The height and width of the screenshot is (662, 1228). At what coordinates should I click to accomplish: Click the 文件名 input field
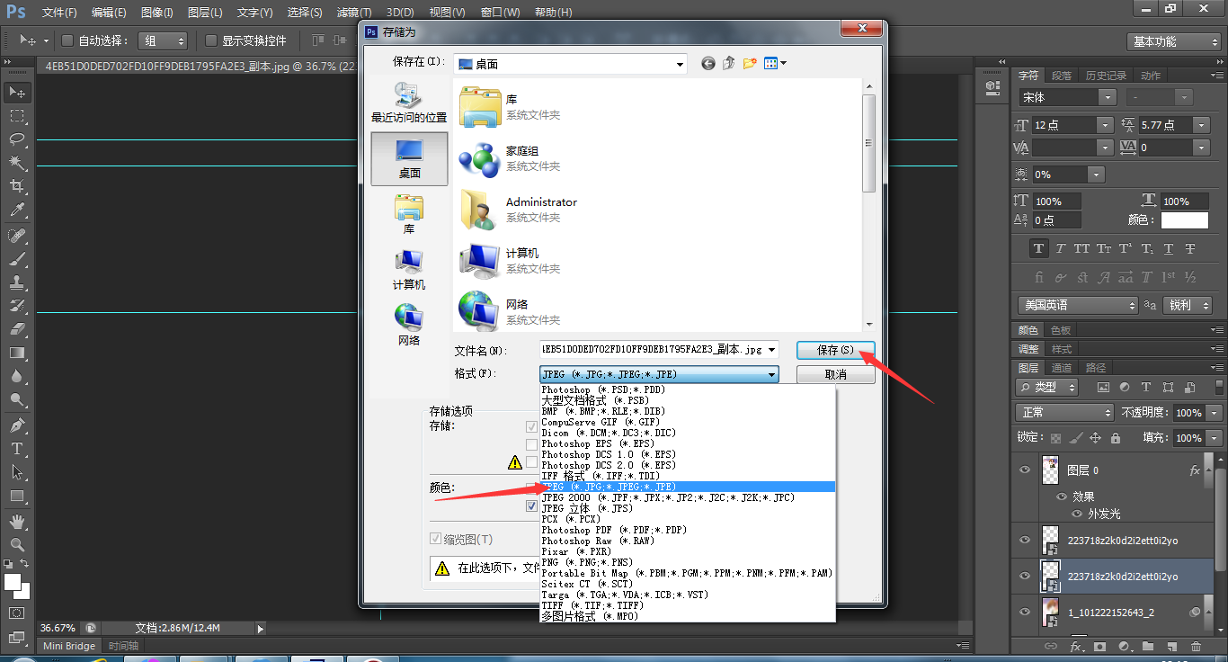(x=652, y=350)
